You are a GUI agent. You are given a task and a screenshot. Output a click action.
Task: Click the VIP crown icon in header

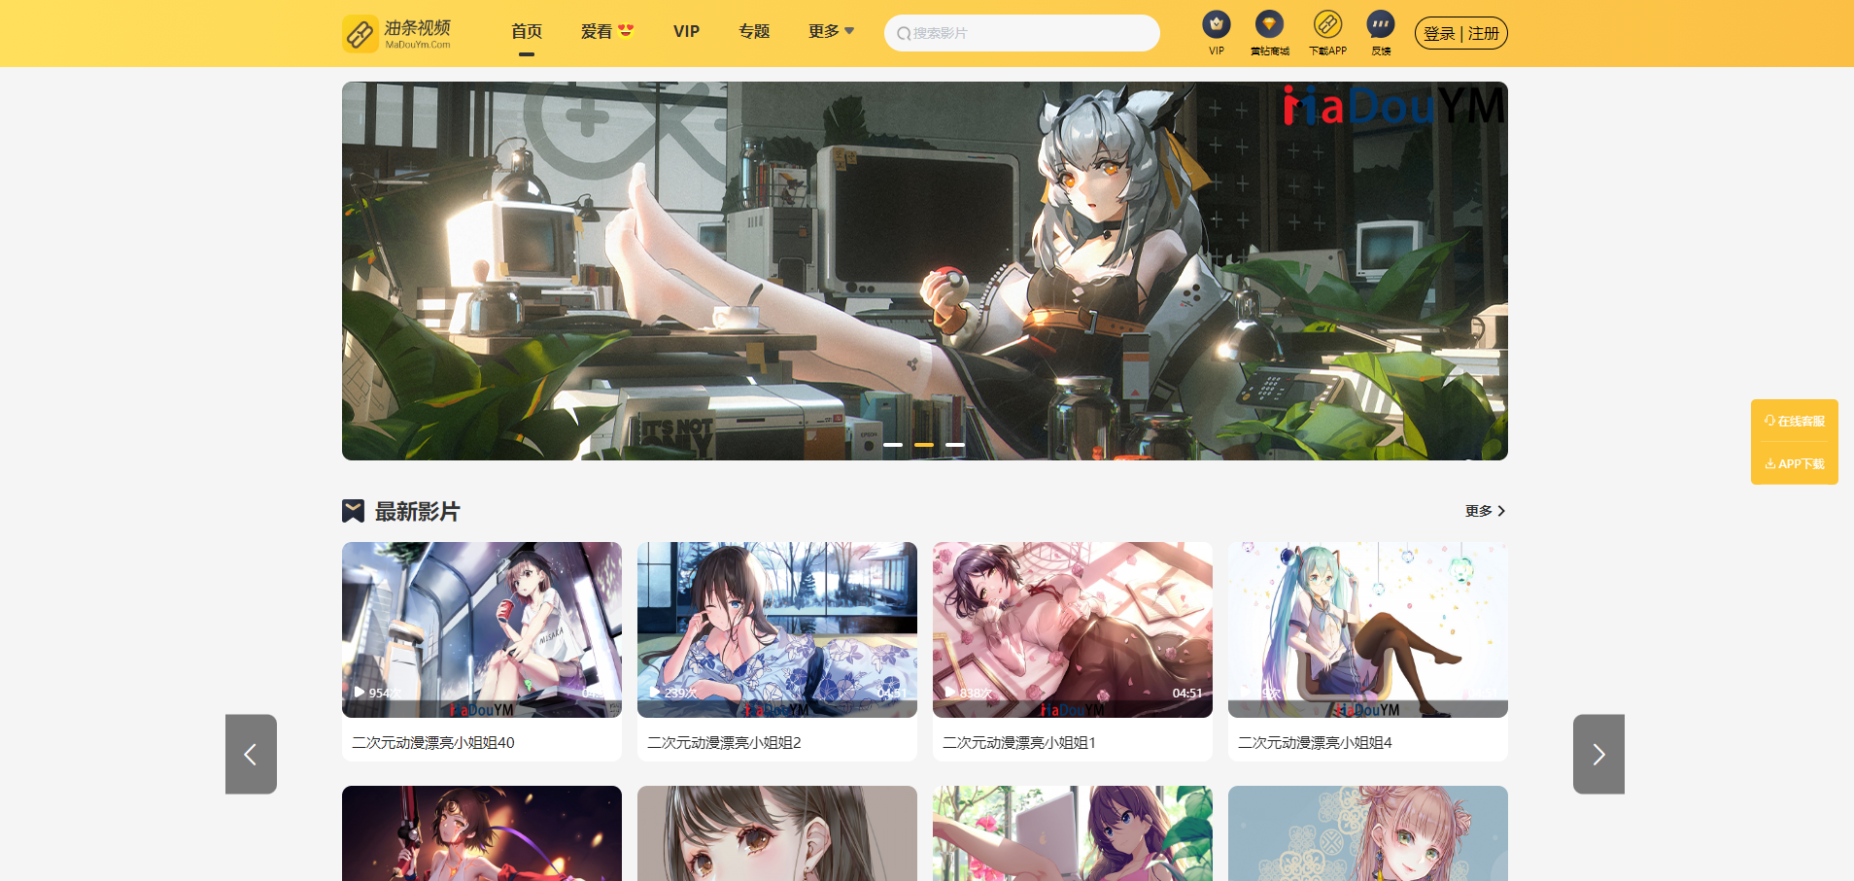(1216, 25)
